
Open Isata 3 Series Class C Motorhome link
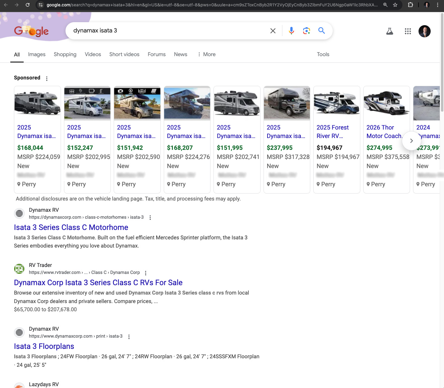[x=71, y=227]
